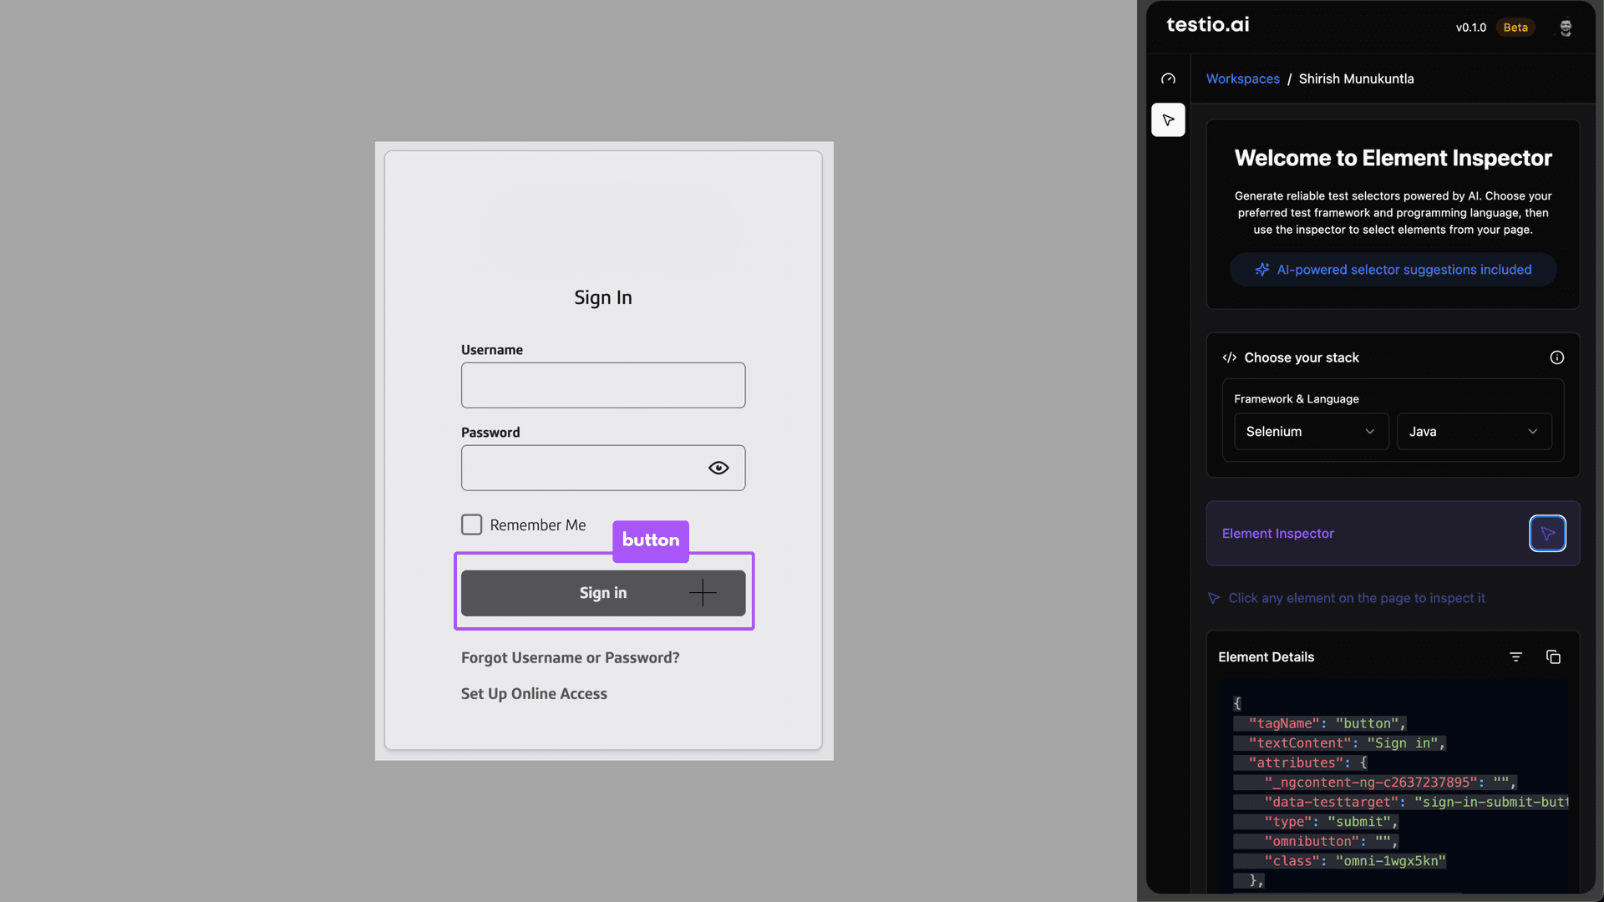Check the Remember Me checkbox
The height and width of the screenshot is (902, 1604).
pyautogui.click(x=472, y=524)
